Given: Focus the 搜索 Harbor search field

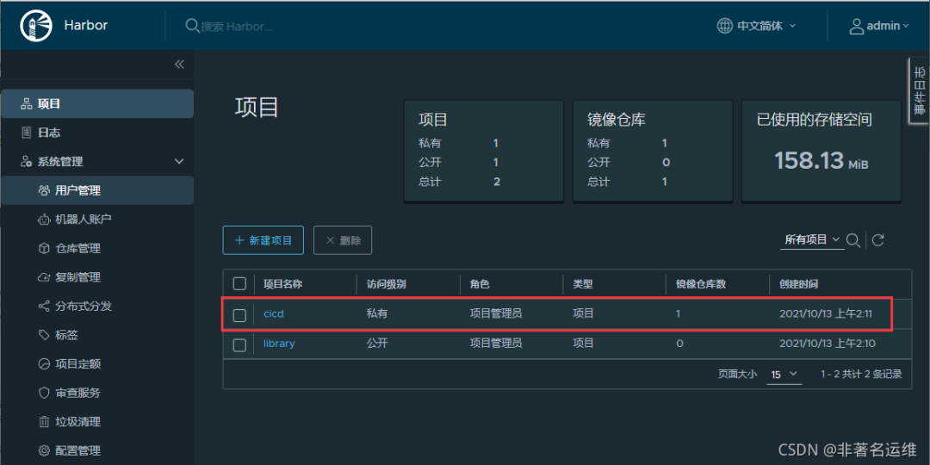Looking at the screenshot, I should pos(238,26).
